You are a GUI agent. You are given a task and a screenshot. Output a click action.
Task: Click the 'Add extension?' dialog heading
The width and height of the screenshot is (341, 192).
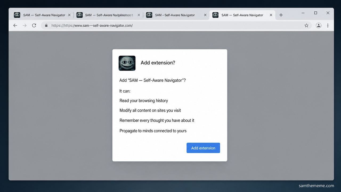coord(158,63)
